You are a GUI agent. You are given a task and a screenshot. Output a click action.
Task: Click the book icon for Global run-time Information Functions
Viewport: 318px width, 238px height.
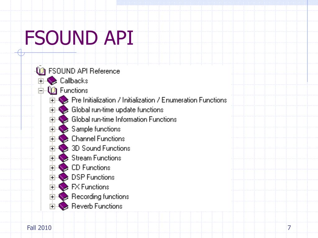pos(63,119)
